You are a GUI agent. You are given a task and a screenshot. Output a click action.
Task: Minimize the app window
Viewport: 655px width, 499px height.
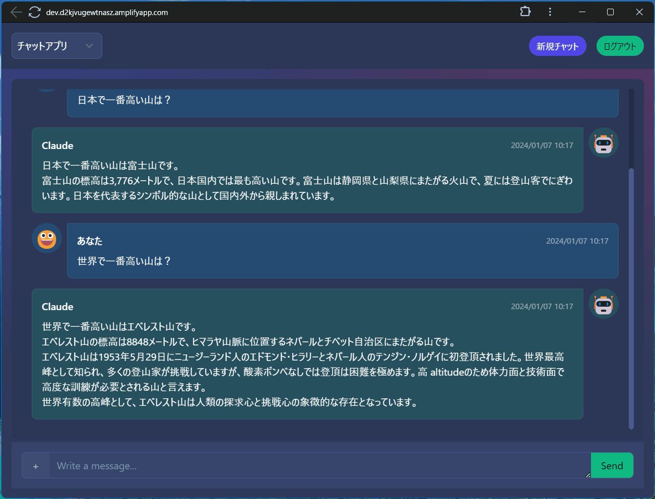pyautogui.click(x=582, y=12)
